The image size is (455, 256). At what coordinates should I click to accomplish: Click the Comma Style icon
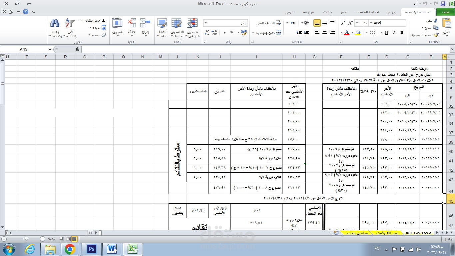[x=225, y=33]
